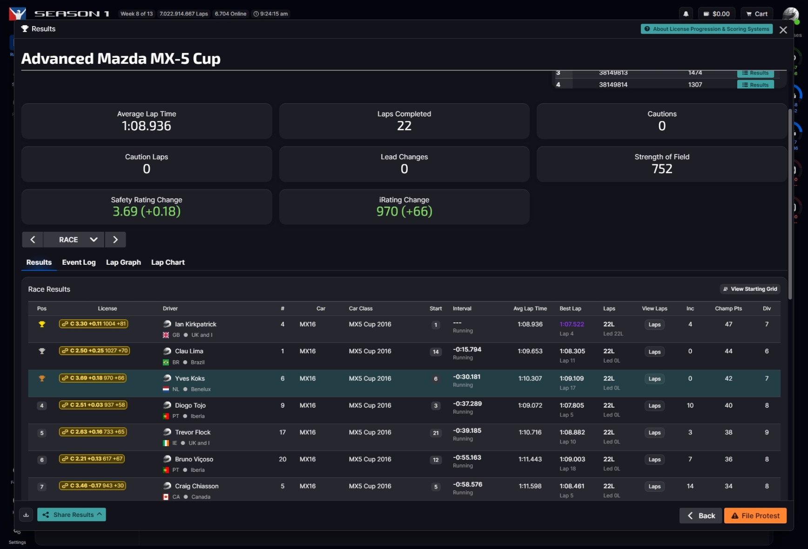Screen dimensions: 808x549
Task: Go to next session arrow
Action: click(x=115, y=240)
